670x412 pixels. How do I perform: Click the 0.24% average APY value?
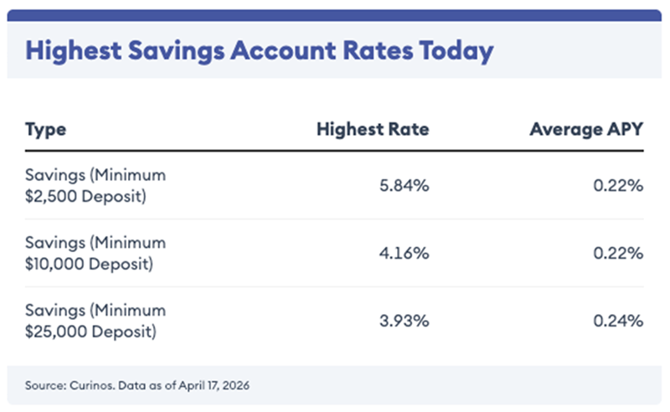(x=620, y=321)
